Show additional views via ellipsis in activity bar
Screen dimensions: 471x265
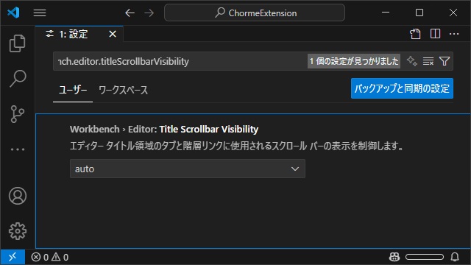pyautogui.click(x=18, y=149)
